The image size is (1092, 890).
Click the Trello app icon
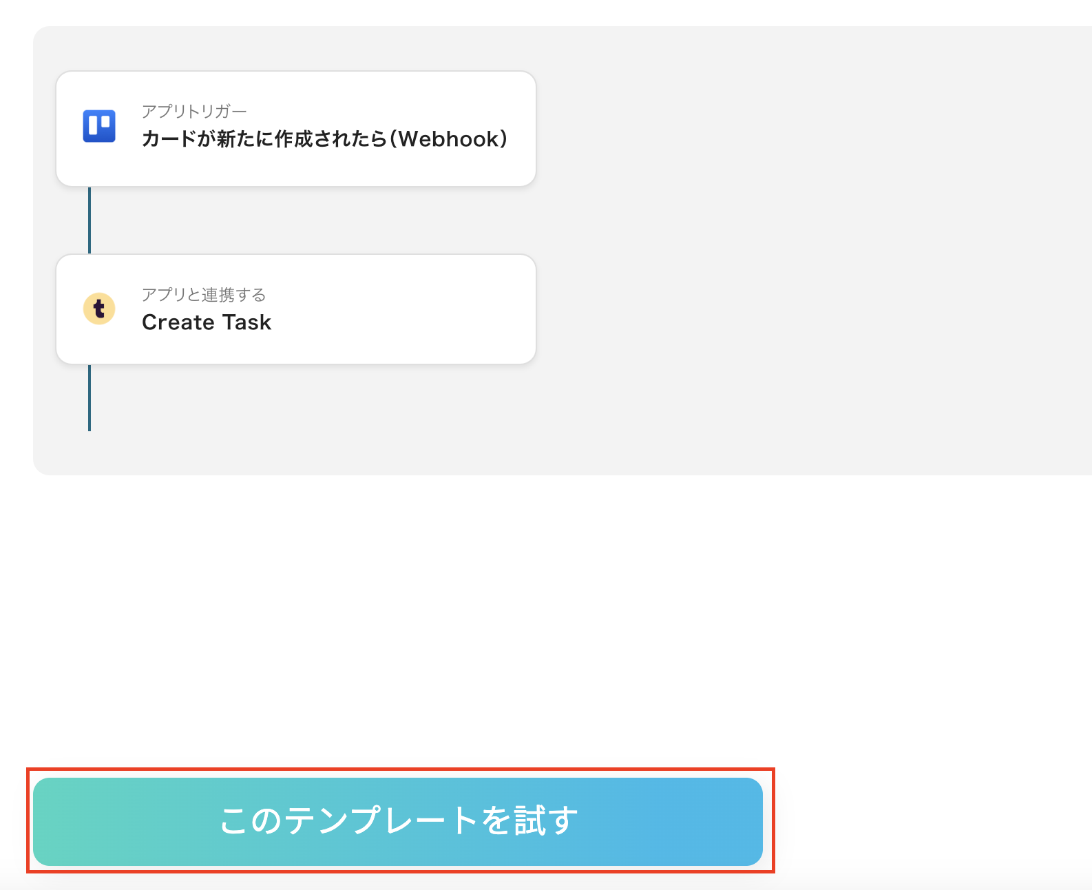(x=99, y=126)
